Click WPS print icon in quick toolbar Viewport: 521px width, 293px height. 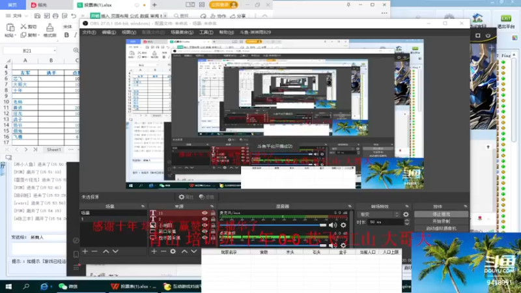(x=55, y=16)
